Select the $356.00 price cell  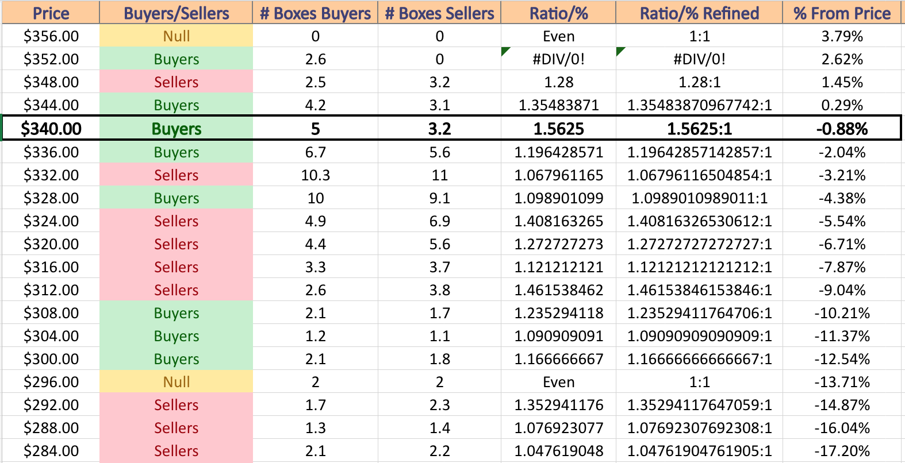click(x=51, y=36)
